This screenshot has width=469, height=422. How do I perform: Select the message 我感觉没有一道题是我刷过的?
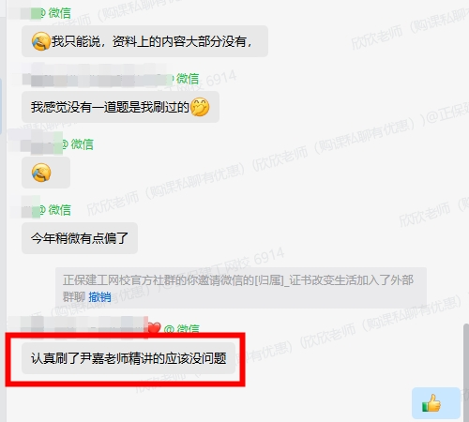(120, 107)
